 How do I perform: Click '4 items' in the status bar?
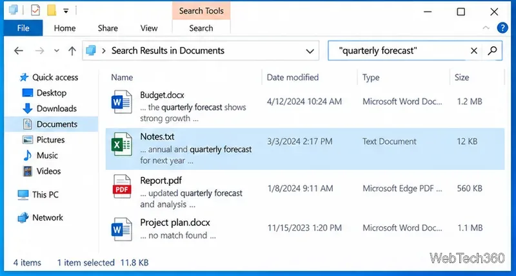pos(27,262)
